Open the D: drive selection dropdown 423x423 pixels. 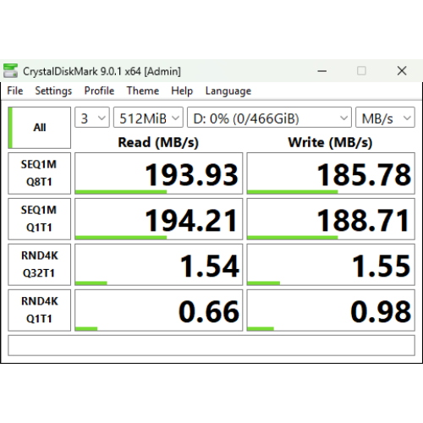pyautogui.click(x=269, y=118)
